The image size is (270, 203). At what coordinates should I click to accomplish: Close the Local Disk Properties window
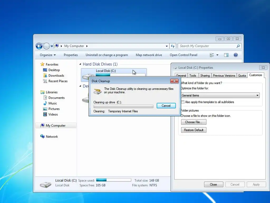click(263, 67)
